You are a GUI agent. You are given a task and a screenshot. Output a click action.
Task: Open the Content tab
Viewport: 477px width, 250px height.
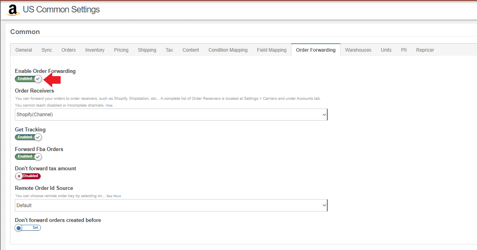[x=191, y=50]
